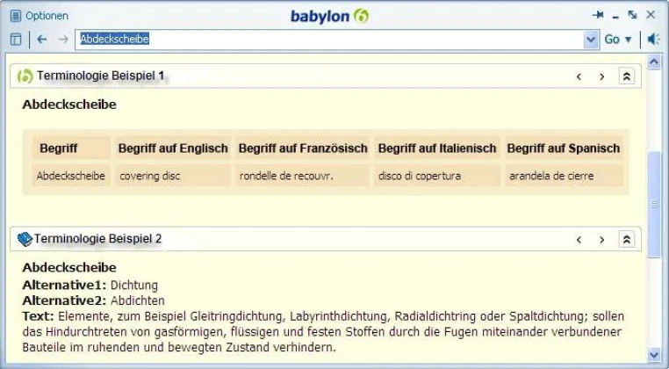Click the Terminologie Beispiel 1 Babylon icon

(25, 76)
